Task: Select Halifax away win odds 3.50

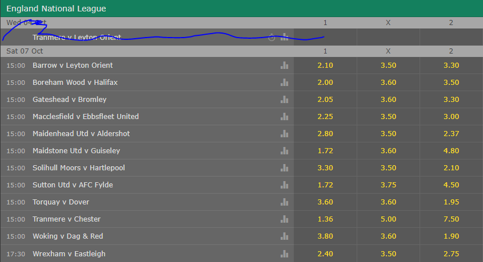Action: [x=451, y=83]
